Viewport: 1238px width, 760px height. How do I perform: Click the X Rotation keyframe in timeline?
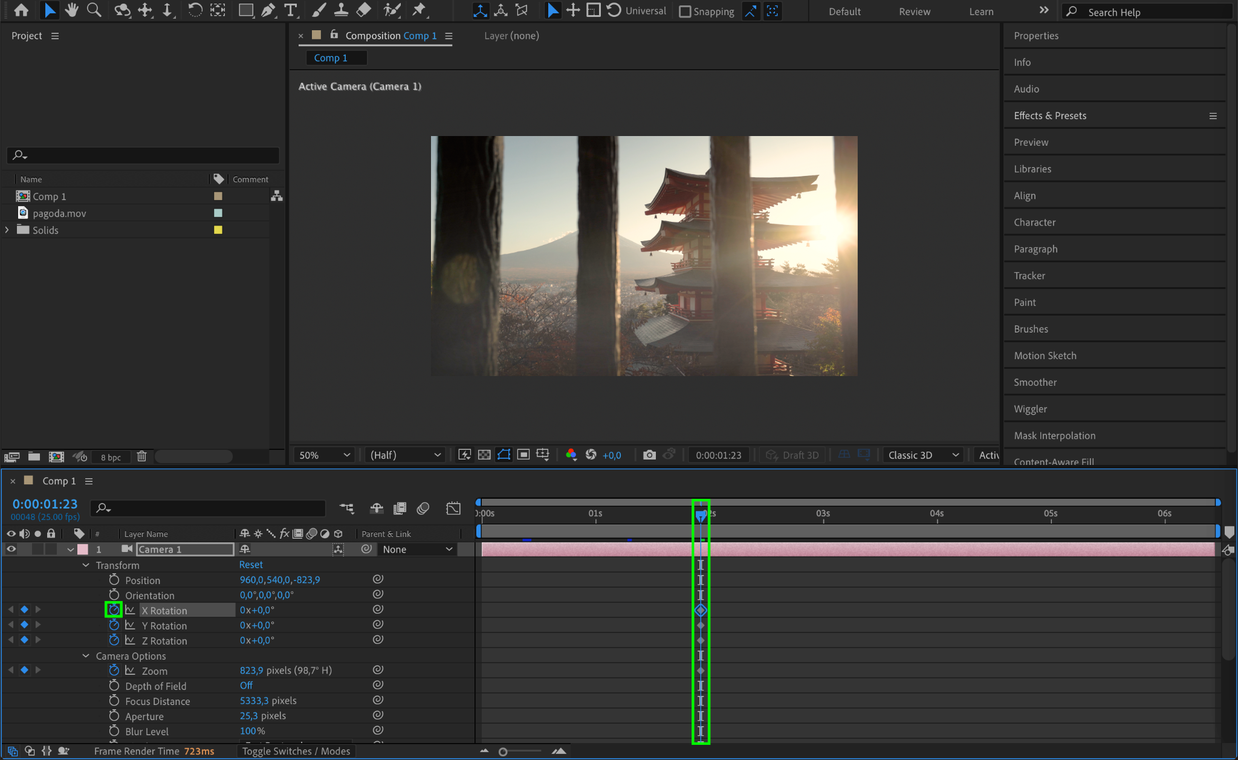pyautogui.click(x=701, y=610)
